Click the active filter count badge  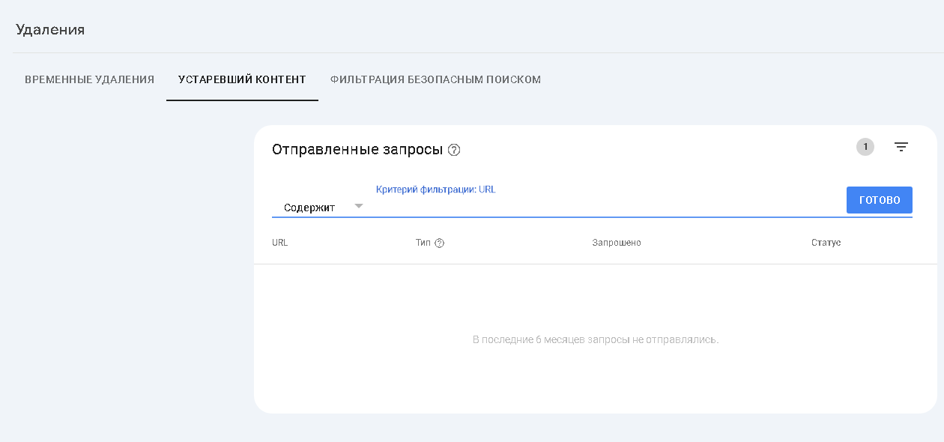point(865,148)
